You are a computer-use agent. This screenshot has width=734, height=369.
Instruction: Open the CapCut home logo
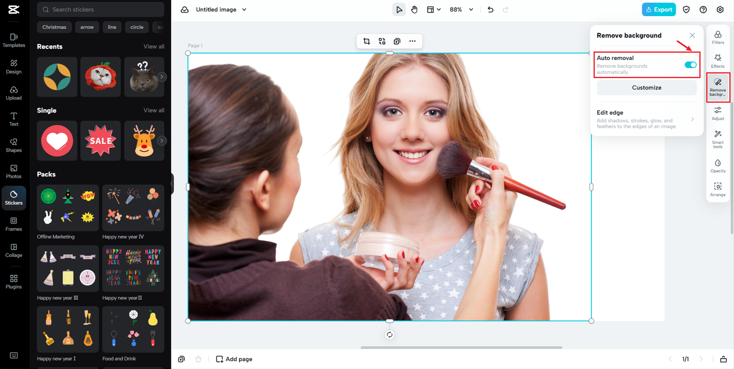[14, 10]
